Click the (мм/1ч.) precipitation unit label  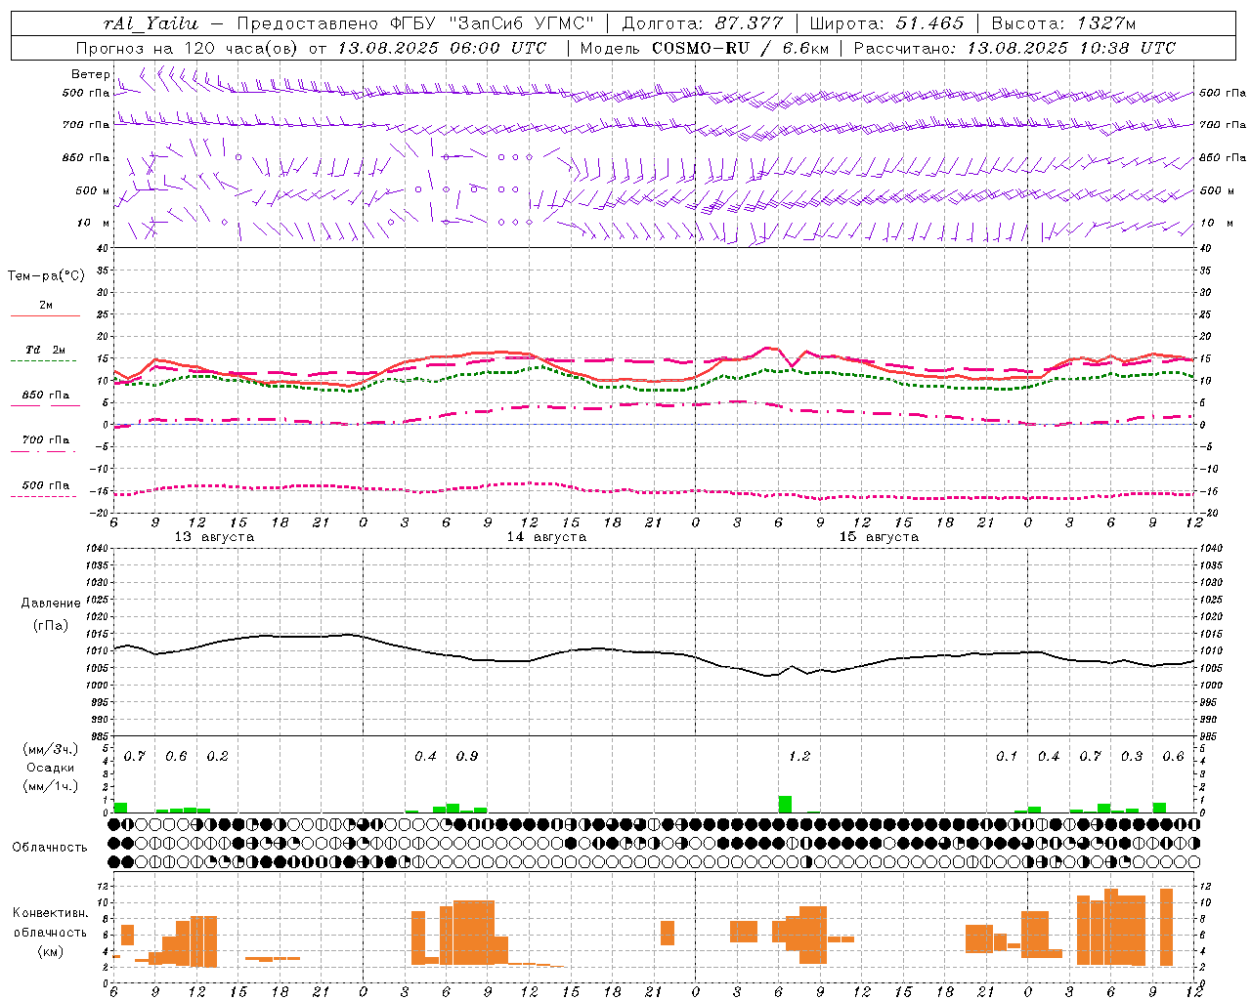(x=50, y=786)
